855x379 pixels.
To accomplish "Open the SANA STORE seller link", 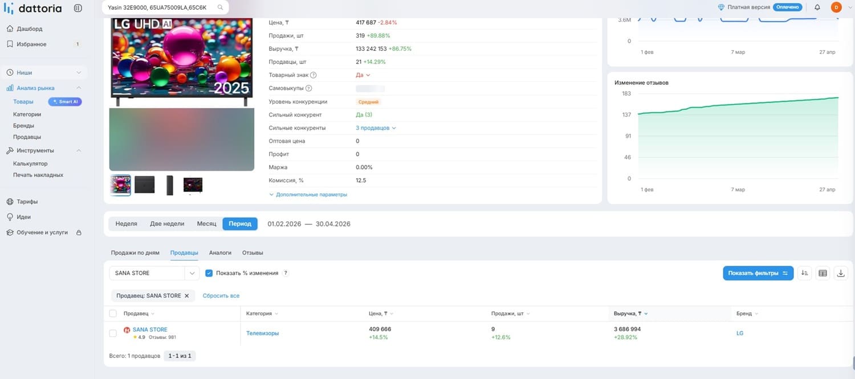I will tap(150, 329).
